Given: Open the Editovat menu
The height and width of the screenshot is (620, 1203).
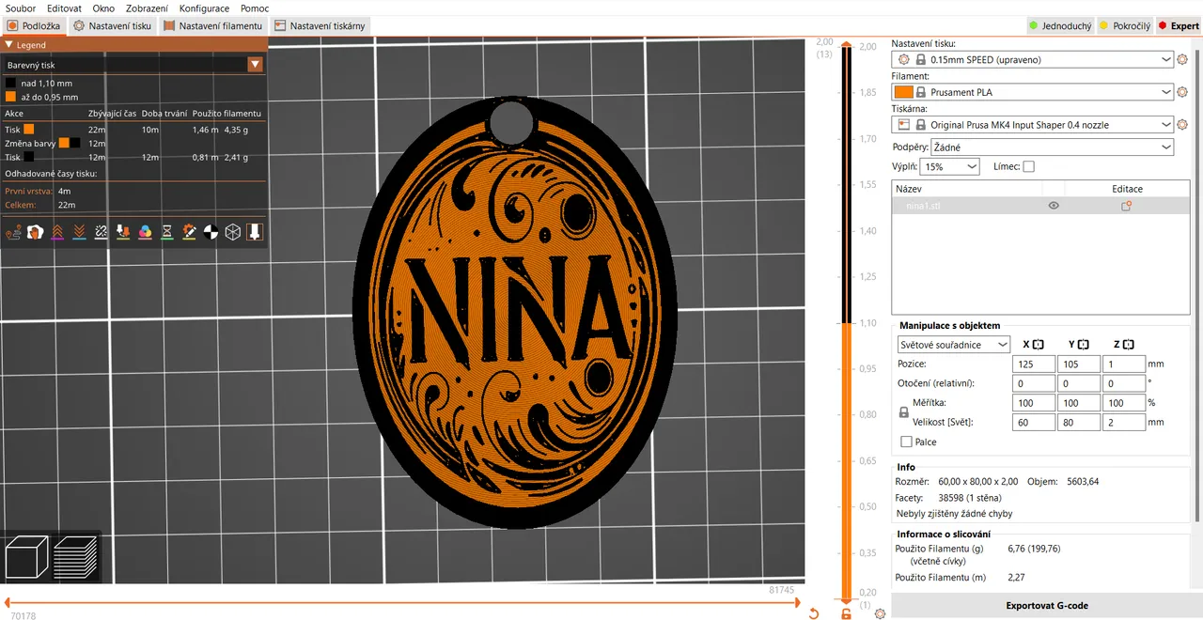Looking at the screenshot, I should (x=64, y=8).
